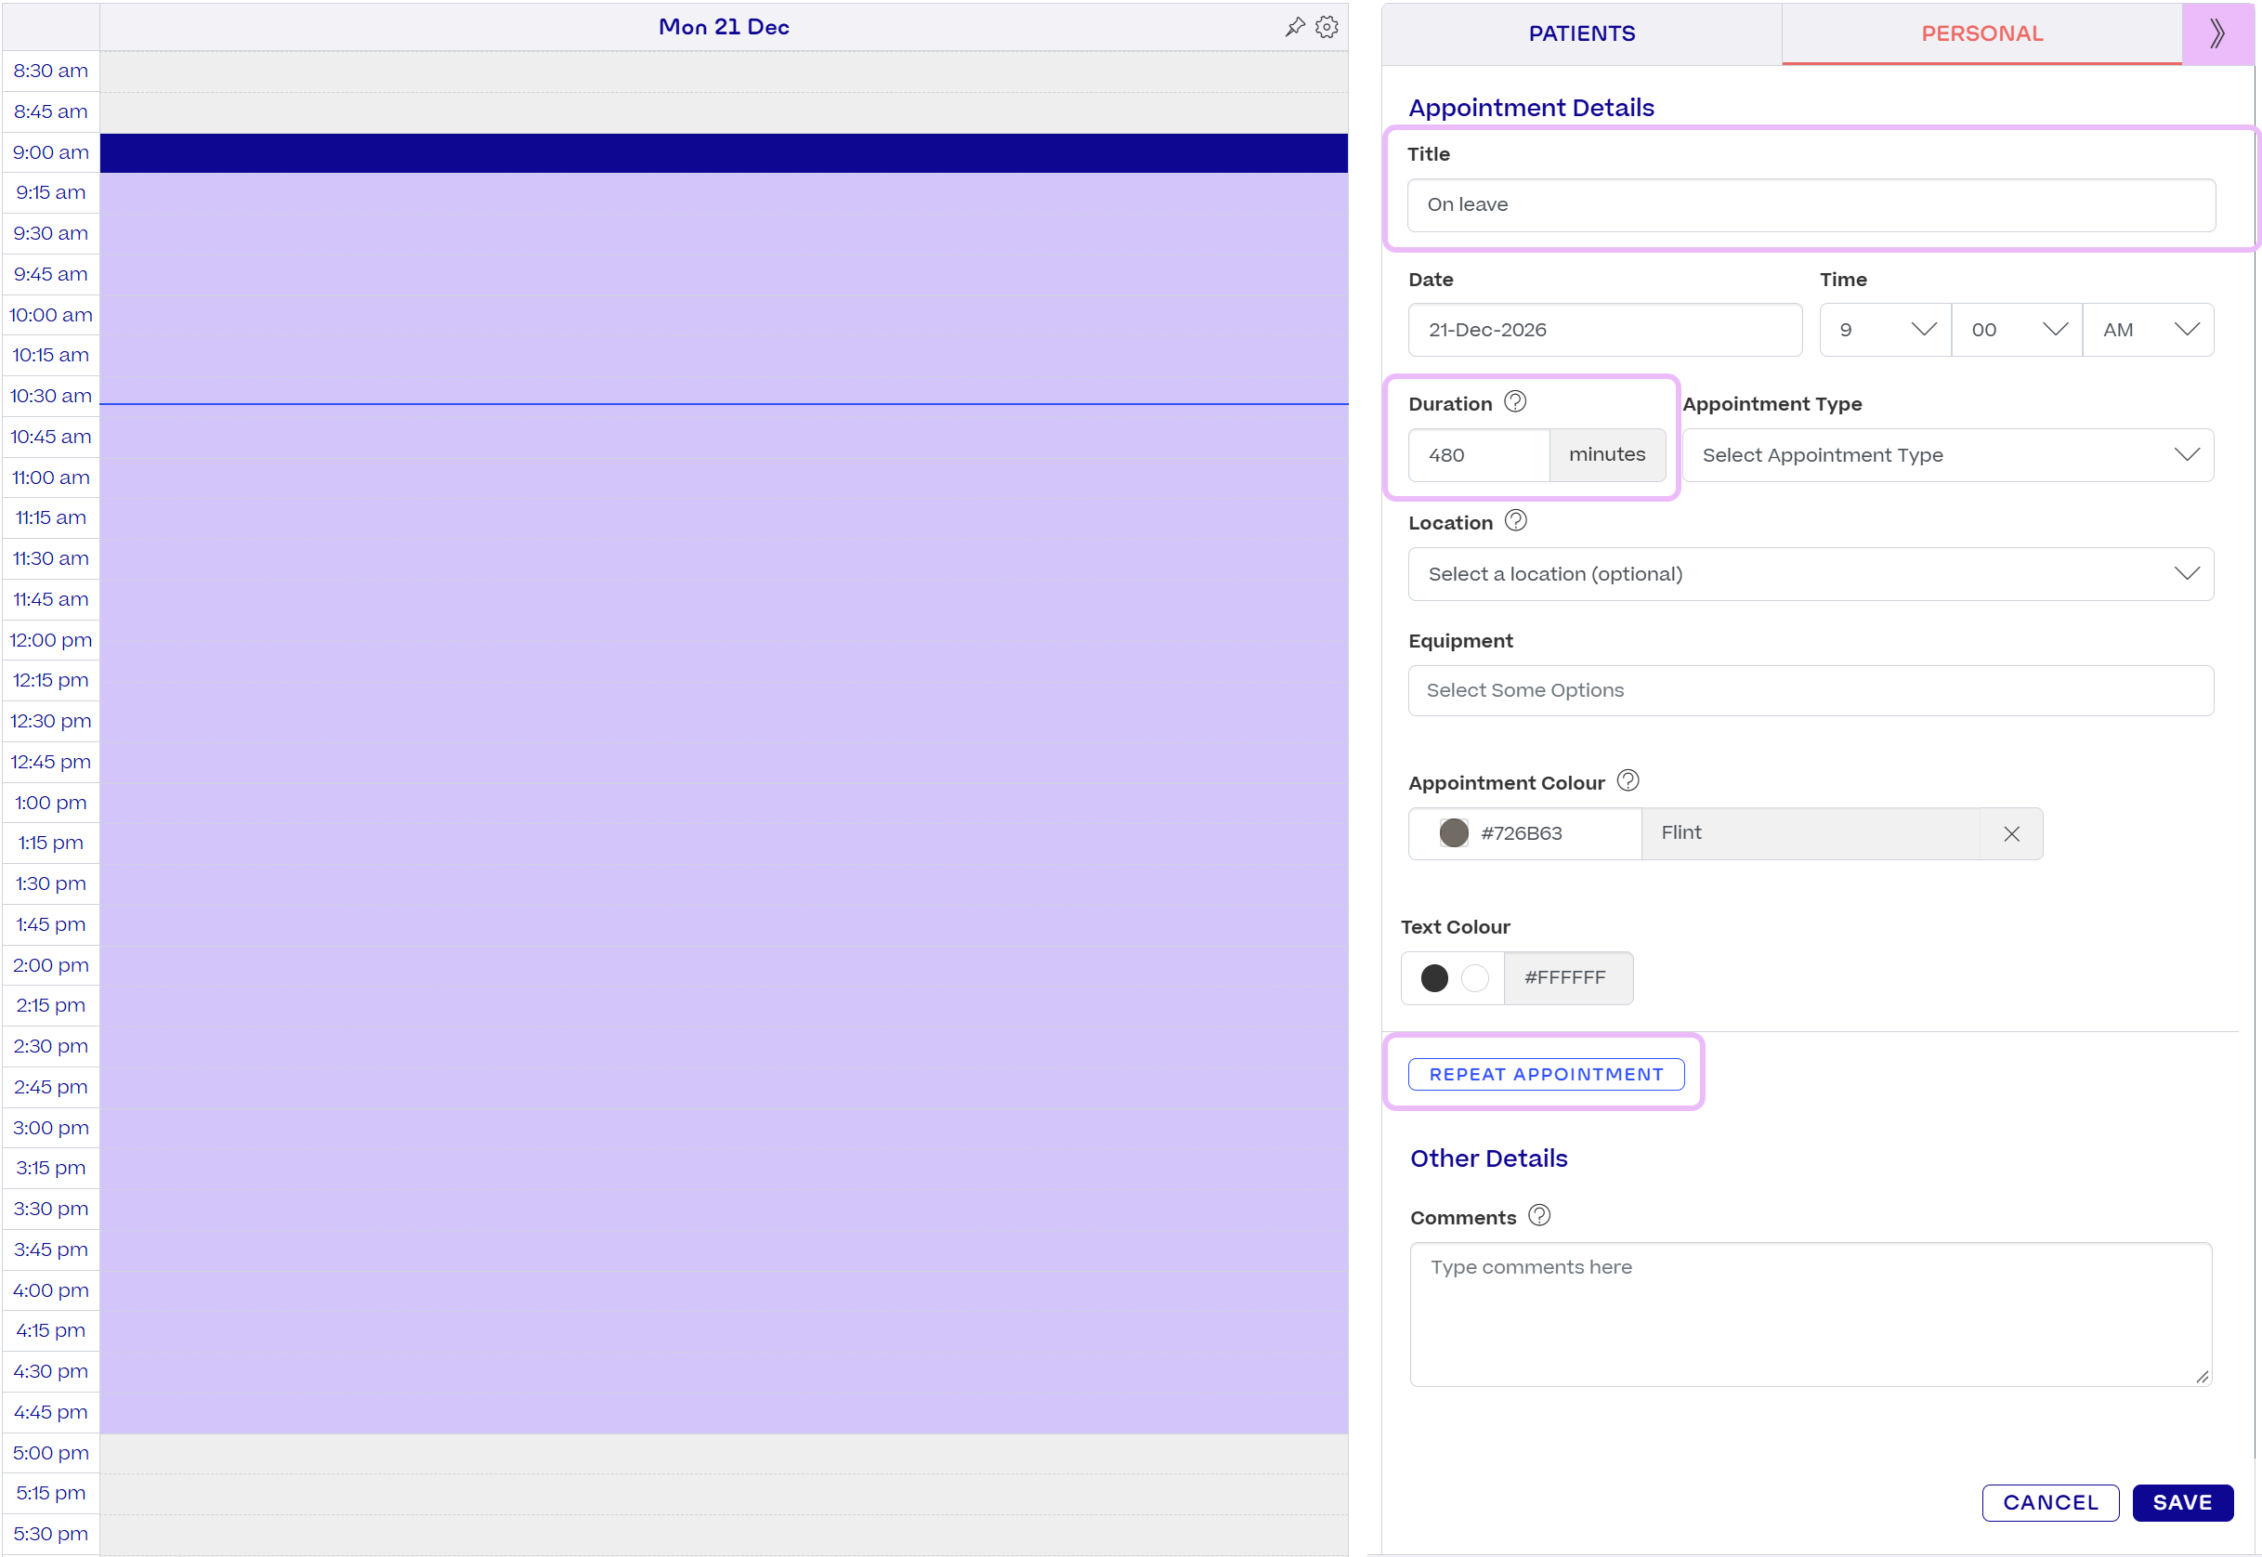Click the 4:45 pm time slot label
The height and width of the screenshot is (1557, 2262).
click(51, 1412)
